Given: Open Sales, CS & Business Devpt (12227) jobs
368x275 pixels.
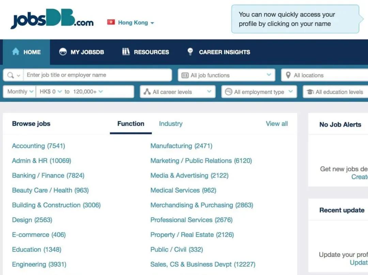Looking at the screenshot, I should [203, 264].
